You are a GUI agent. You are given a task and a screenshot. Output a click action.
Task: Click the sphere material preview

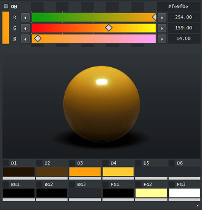102,104
